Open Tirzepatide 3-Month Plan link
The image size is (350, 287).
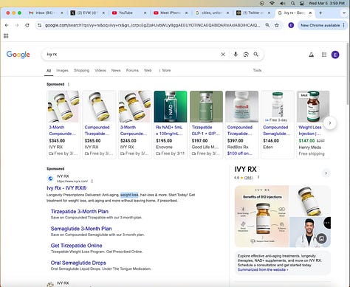[80, 212]
